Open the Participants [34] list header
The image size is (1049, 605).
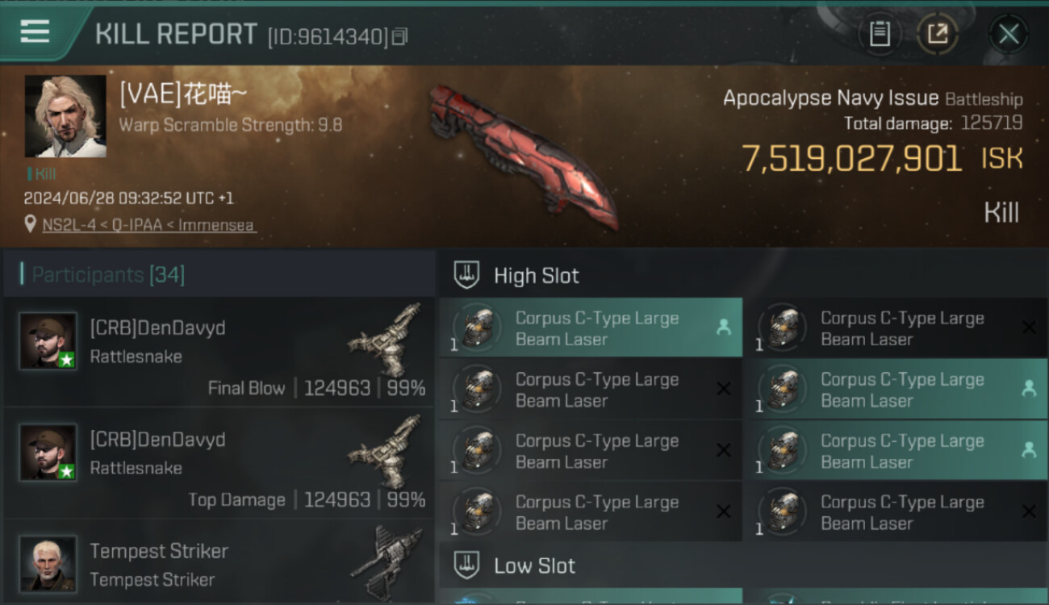pyautogui.click(x=108, y=275)
